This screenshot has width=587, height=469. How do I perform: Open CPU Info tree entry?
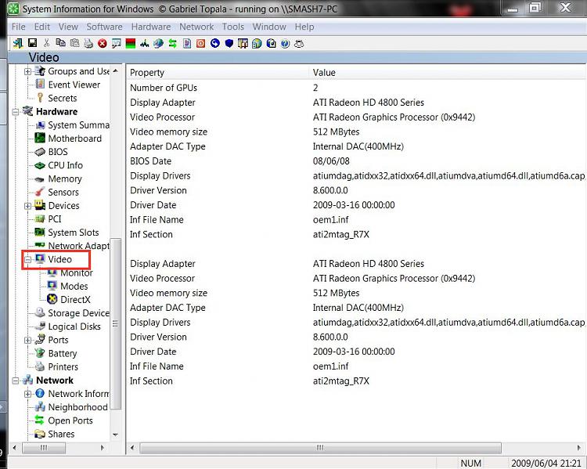[65, 165]
